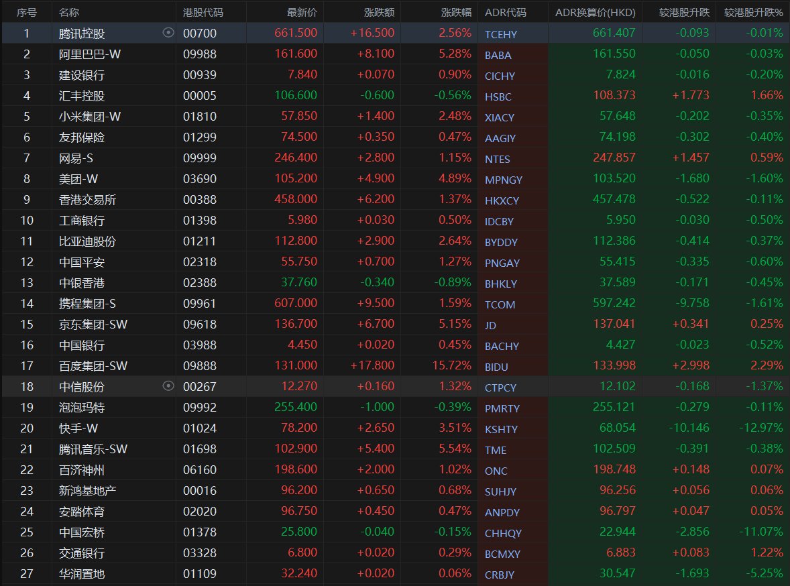Select the 交通银行 stock name
The width and height of the screenshot is (790, 586).
[82, 552]
